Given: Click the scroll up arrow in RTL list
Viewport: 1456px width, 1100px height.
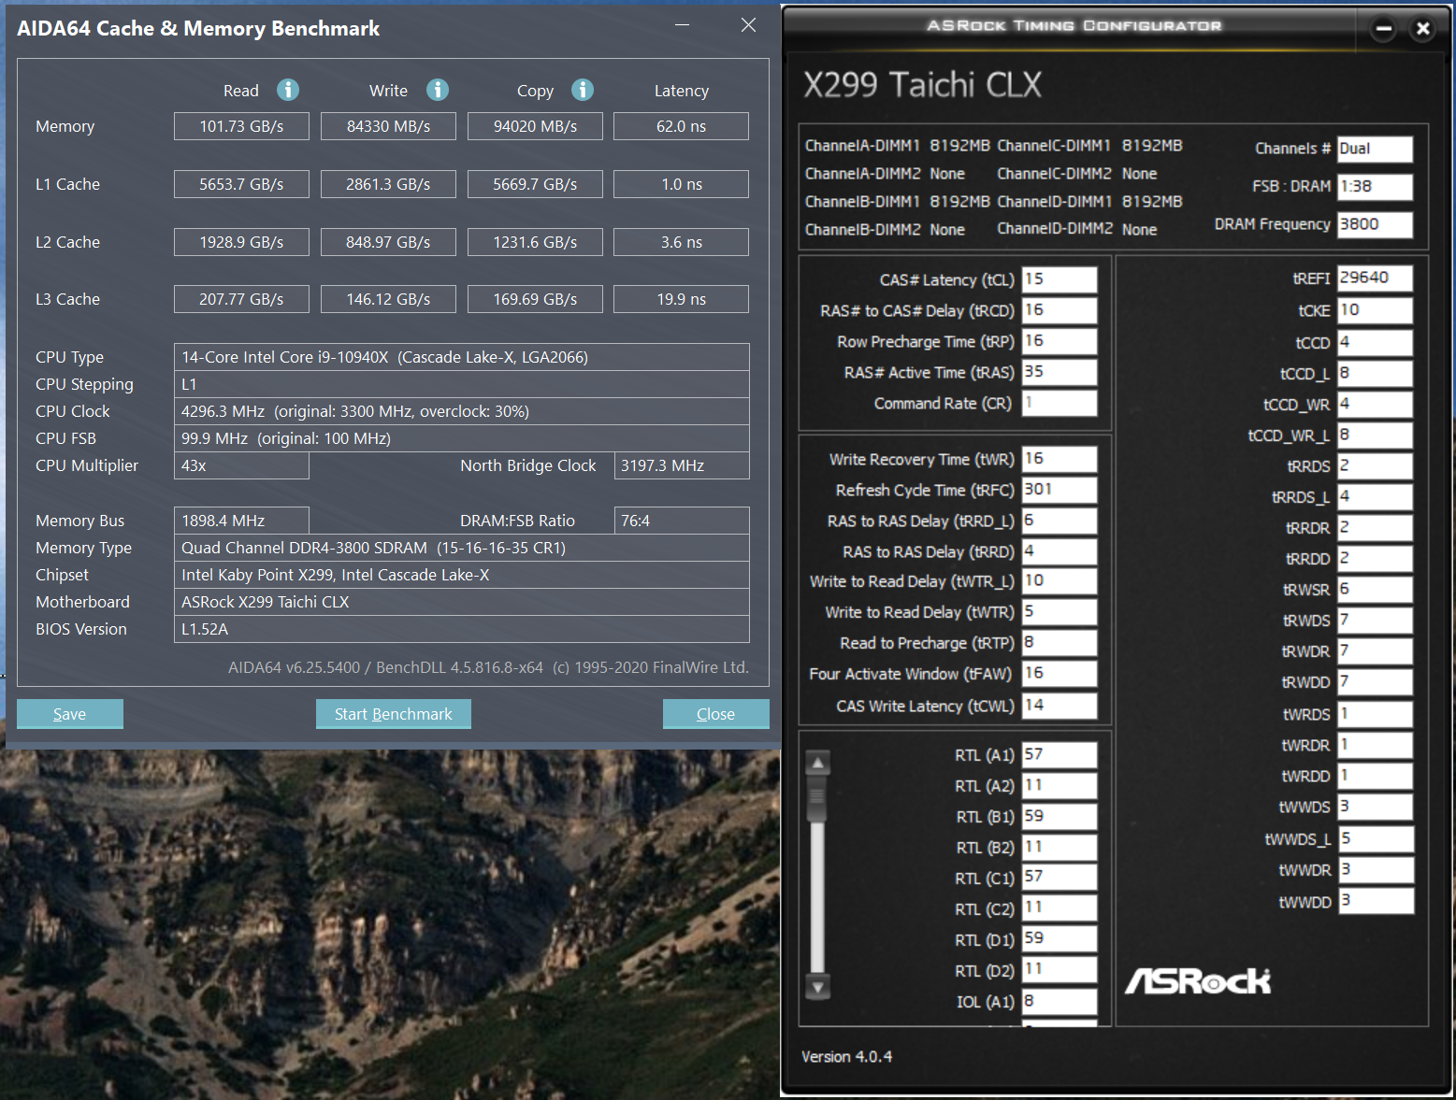Looking at the screenshot, I should point(818,763).
